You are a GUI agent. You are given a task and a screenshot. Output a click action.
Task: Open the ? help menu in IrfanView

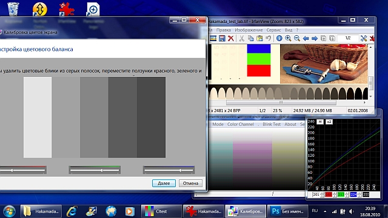[297, 30]
